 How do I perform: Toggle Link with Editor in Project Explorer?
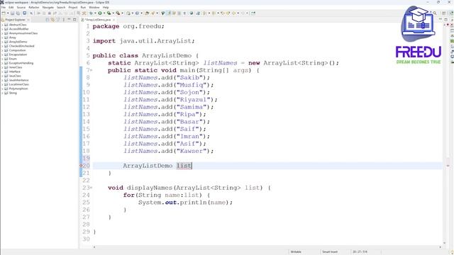coord(52,20)
